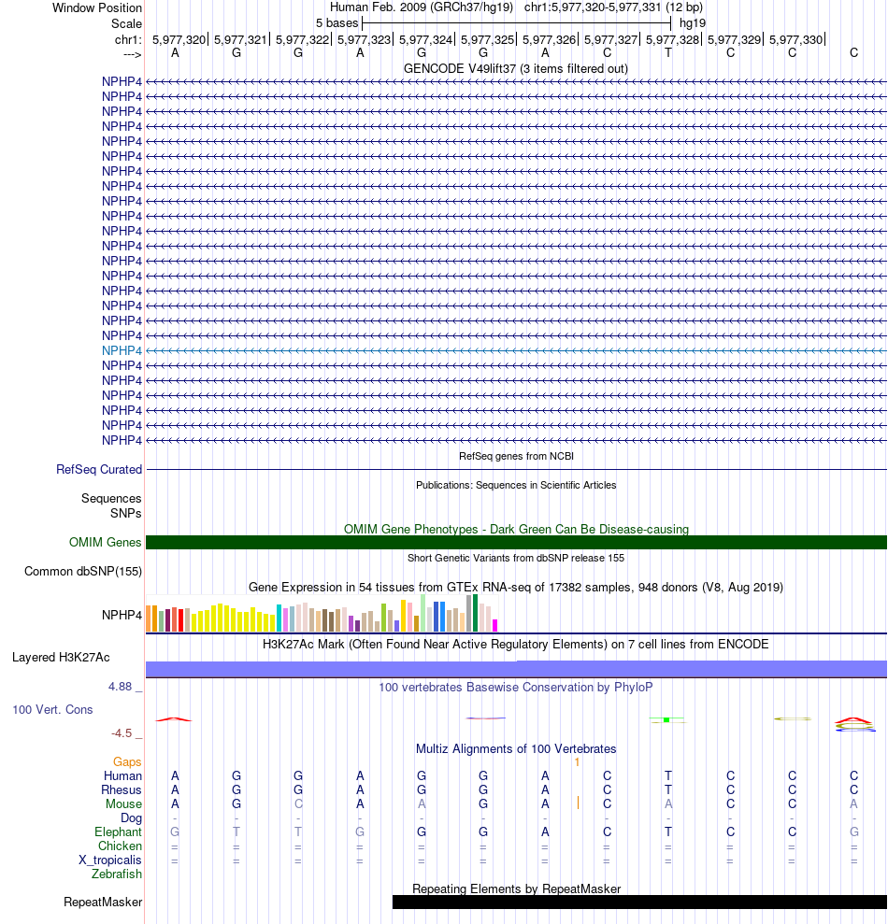Viewport: 888px width, 924px height.
Task: Click the Chicken alignment row label
Action: coord(120,846)
